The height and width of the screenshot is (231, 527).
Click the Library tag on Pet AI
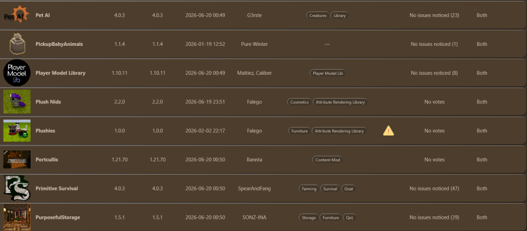(339, 15)
